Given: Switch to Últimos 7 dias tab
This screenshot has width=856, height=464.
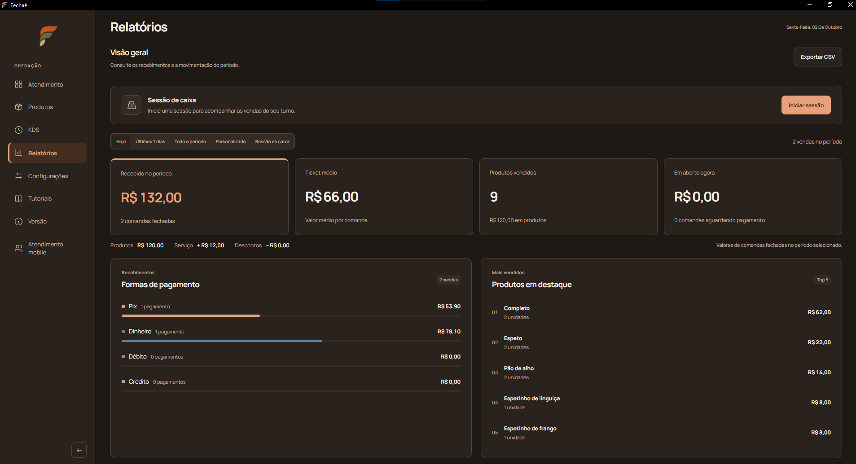Looking at the screenshot, I should [x=150, y=141].
